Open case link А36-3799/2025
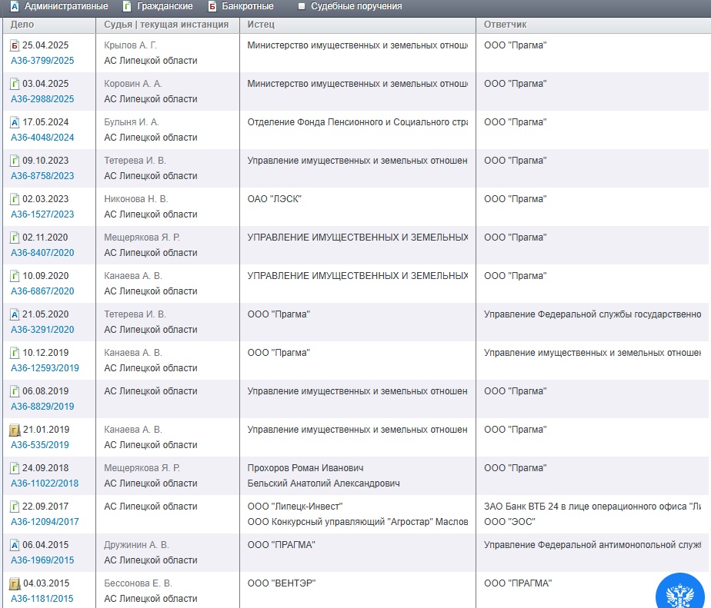 [42, 61]
